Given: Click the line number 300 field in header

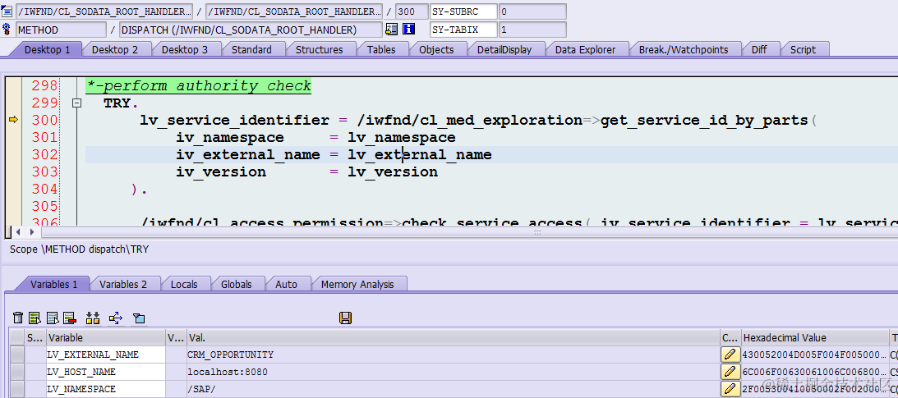Looking at the screenshot, I should 412,11.
